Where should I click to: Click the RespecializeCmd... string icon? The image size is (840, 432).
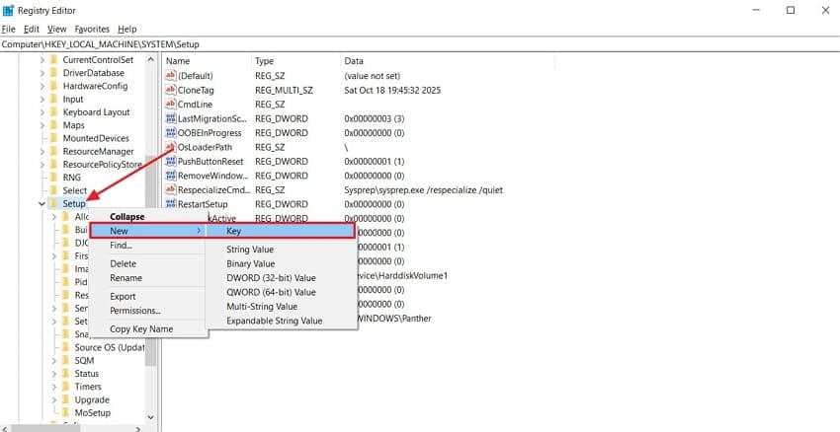click(171, 189)
